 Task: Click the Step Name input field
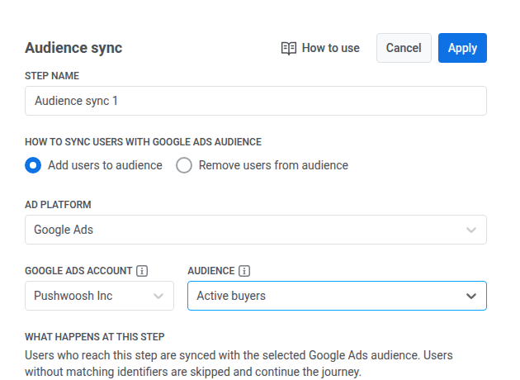pos(256,101)
